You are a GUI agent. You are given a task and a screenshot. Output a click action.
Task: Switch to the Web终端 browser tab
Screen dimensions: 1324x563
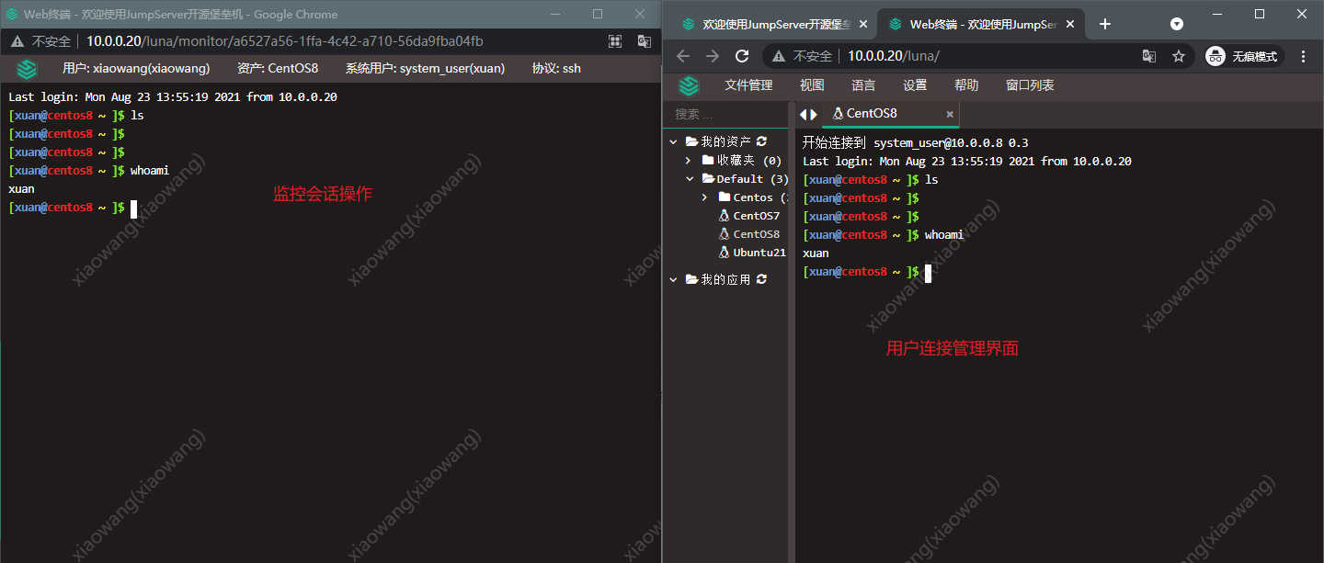[x=979, y=25]
